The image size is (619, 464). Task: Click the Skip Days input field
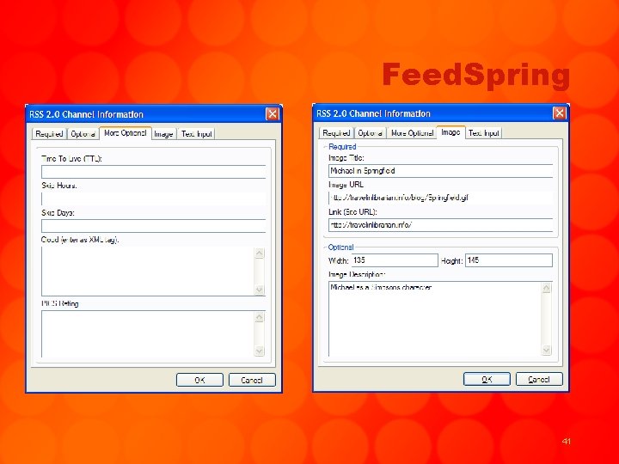[x=154, y=226]
